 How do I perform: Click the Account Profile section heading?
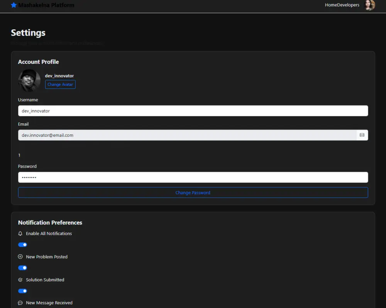click(38, 62)
